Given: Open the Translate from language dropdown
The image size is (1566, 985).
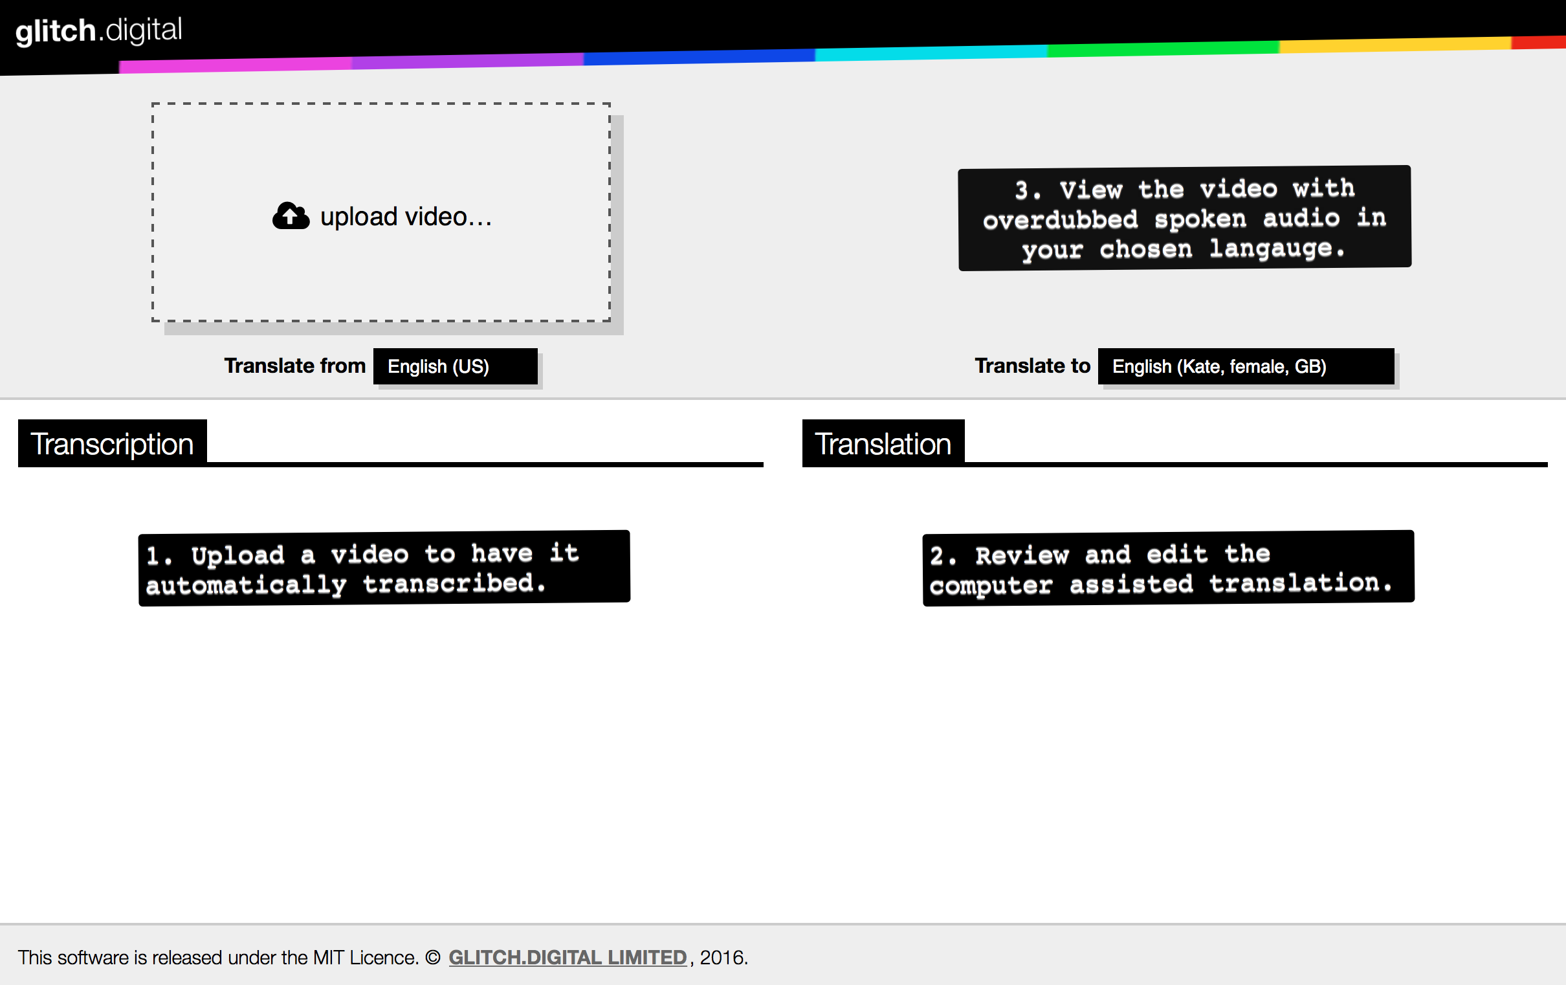Looking at the screenshot, I should [455, 366].
